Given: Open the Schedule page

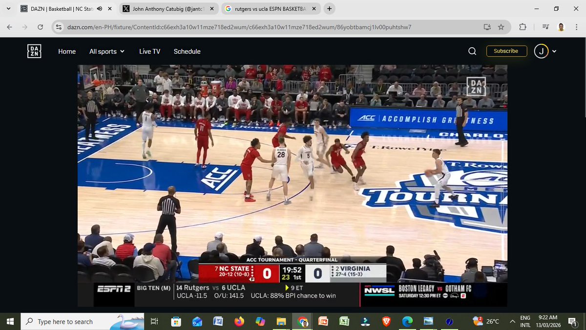Looking at the screenshot, I should pyautogui.click(x=187, y=51).
